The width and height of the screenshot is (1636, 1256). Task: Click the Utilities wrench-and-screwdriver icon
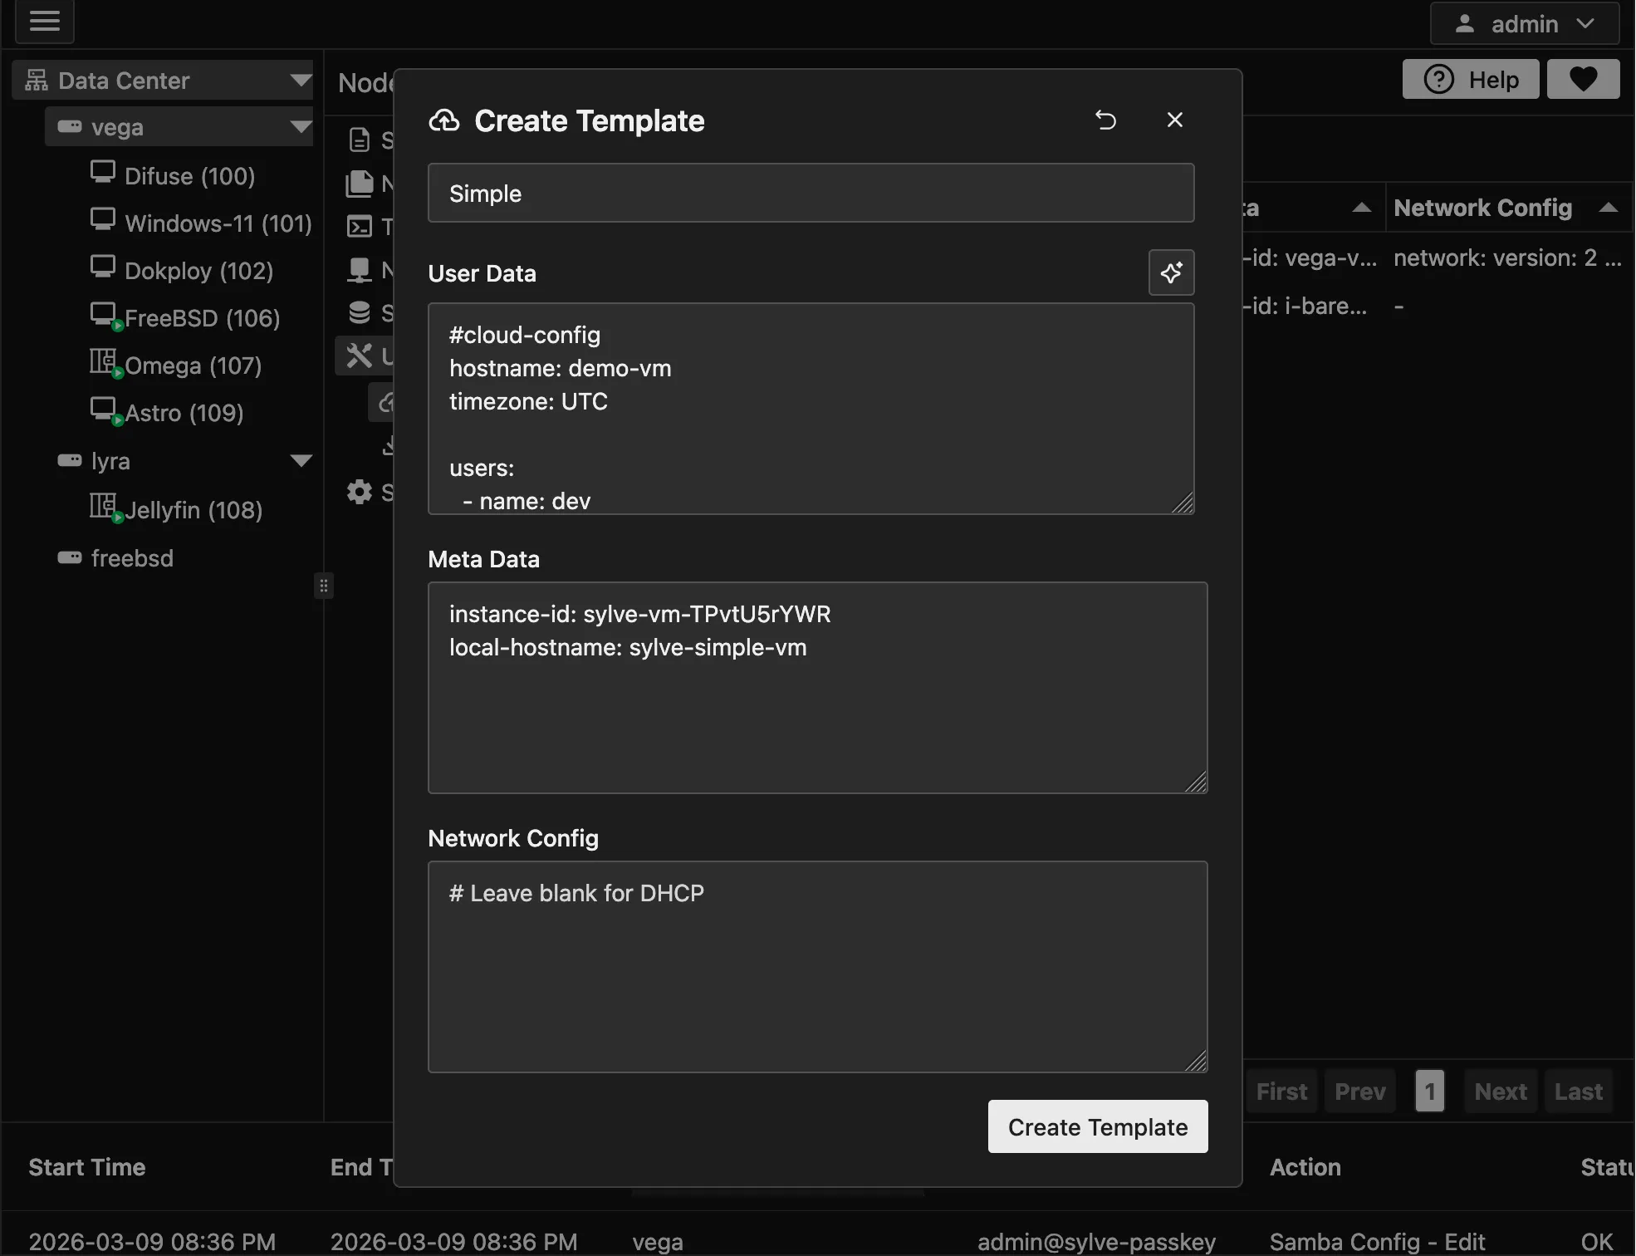tap(359, 356)
